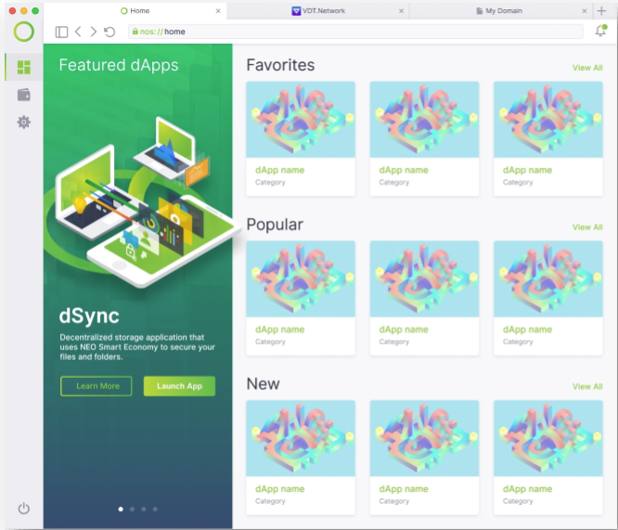The height and width of the screenshot is (530, 618).
Task: Add a new tab with plus icon
Action: 601,10
